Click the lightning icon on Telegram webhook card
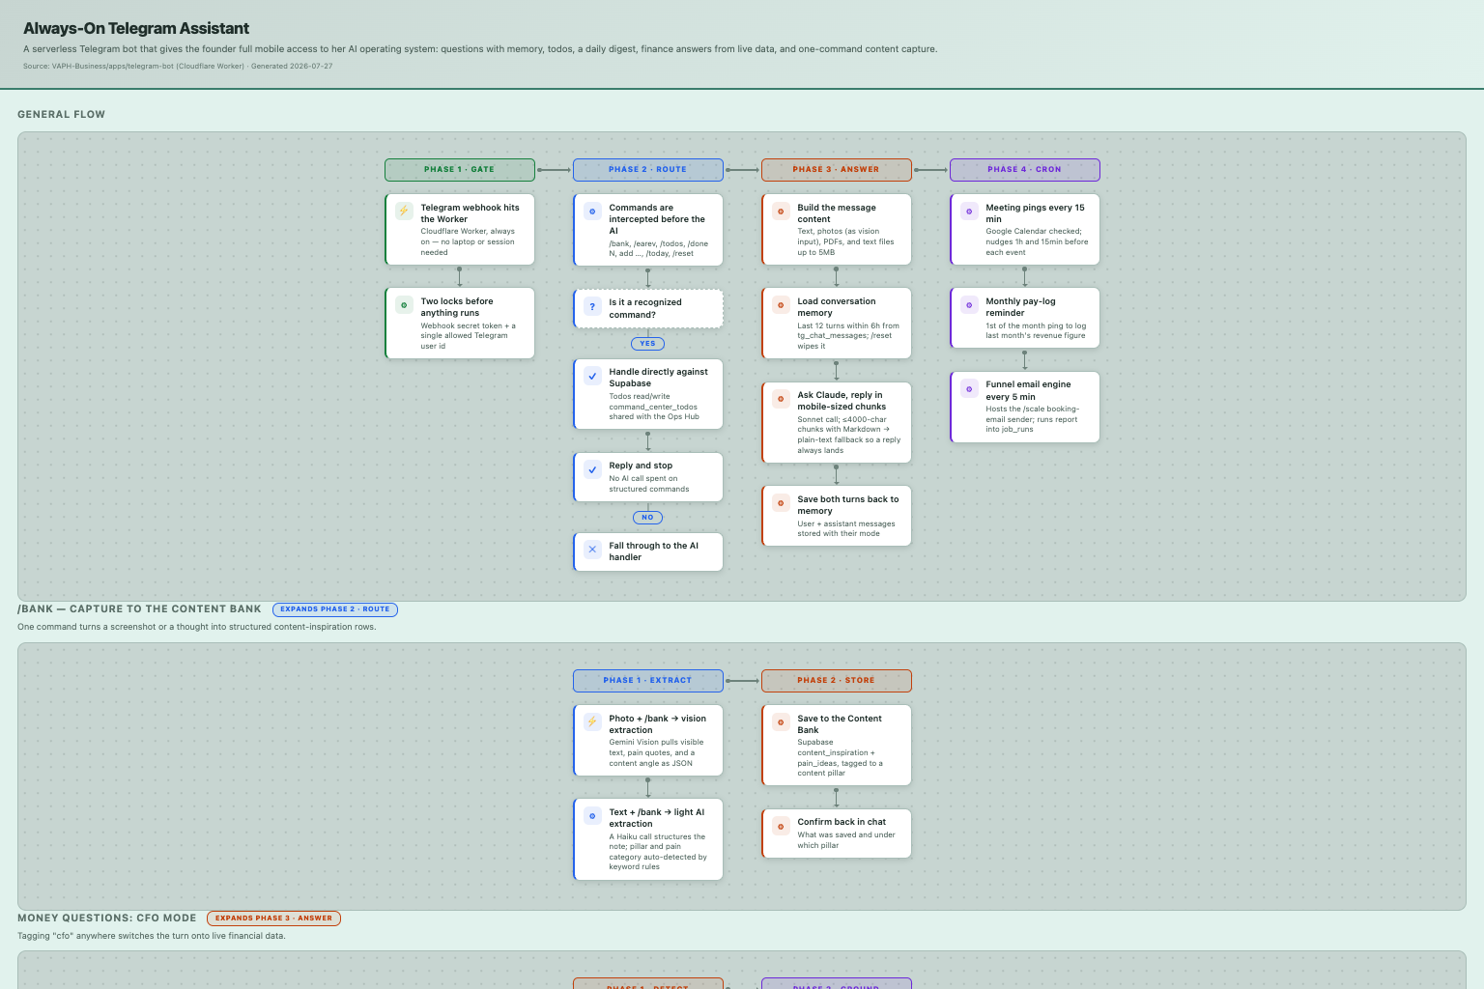This screenshot has height=989, width=1484. point(404,211)
